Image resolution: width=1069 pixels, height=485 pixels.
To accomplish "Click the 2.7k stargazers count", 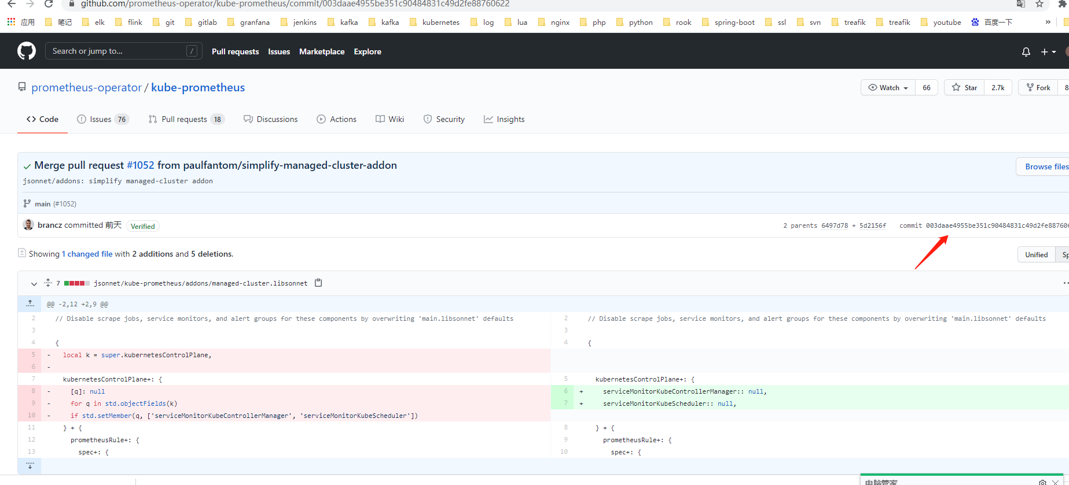I will pyautogui.click(x=998, y=87).
